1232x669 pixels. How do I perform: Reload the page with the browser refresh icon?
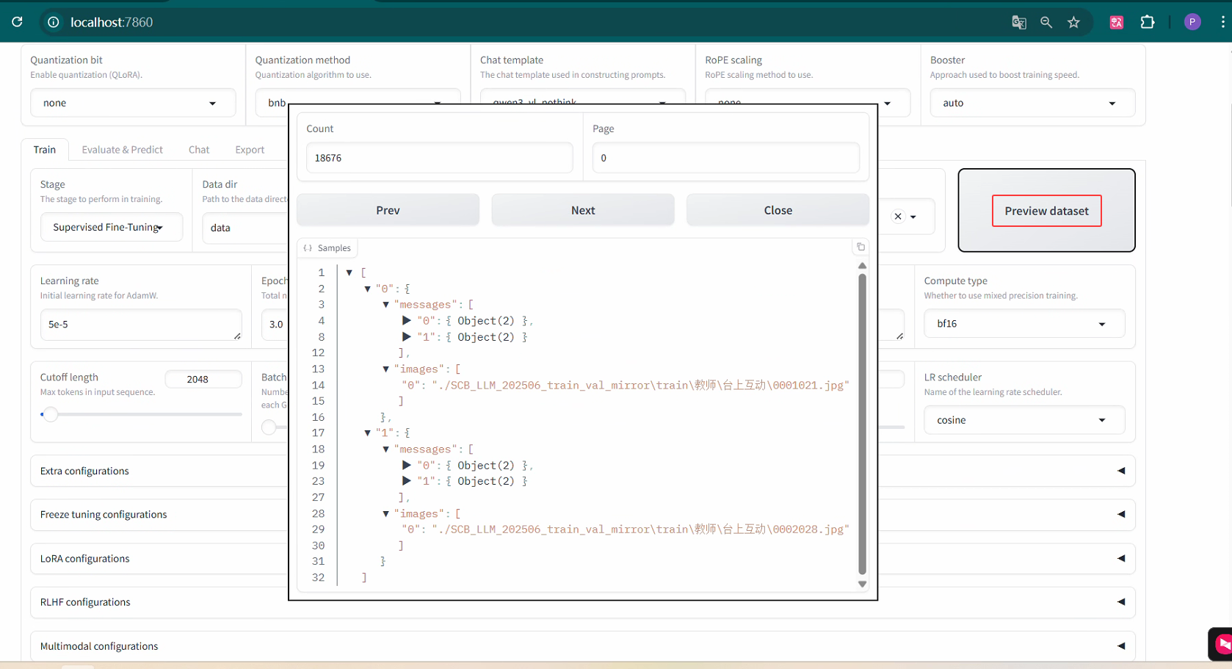pyautogui.click(x=17, y=22)
